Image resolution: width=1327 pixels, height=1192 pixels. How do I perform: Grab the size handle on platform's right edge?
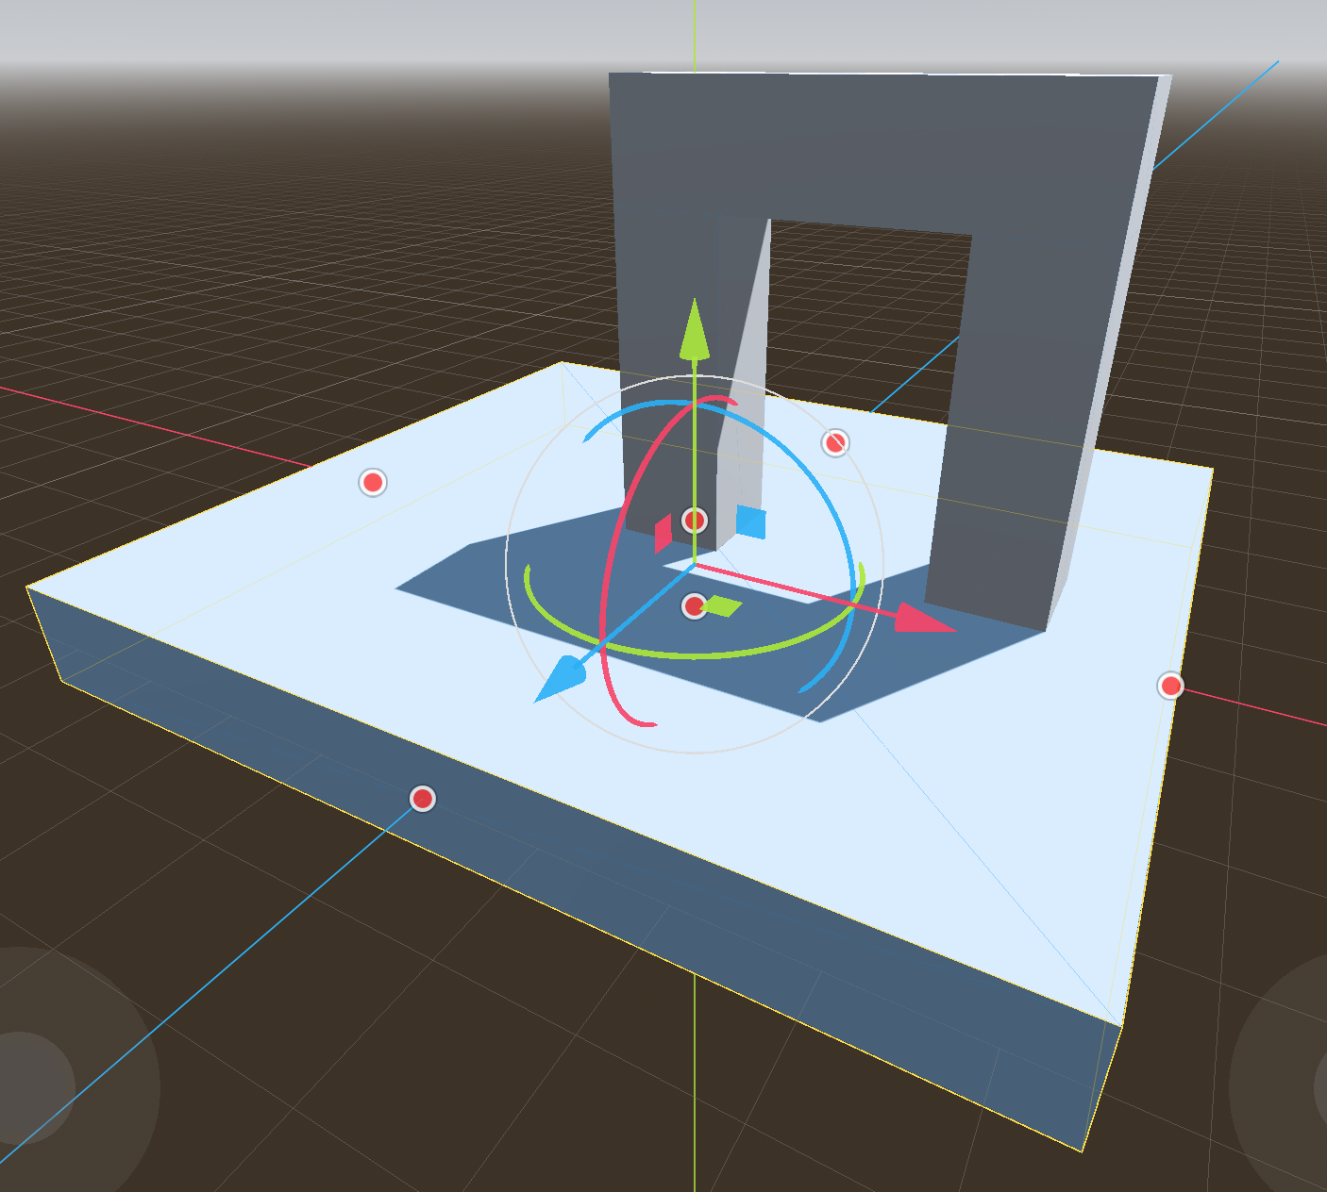click(1170, 686)
